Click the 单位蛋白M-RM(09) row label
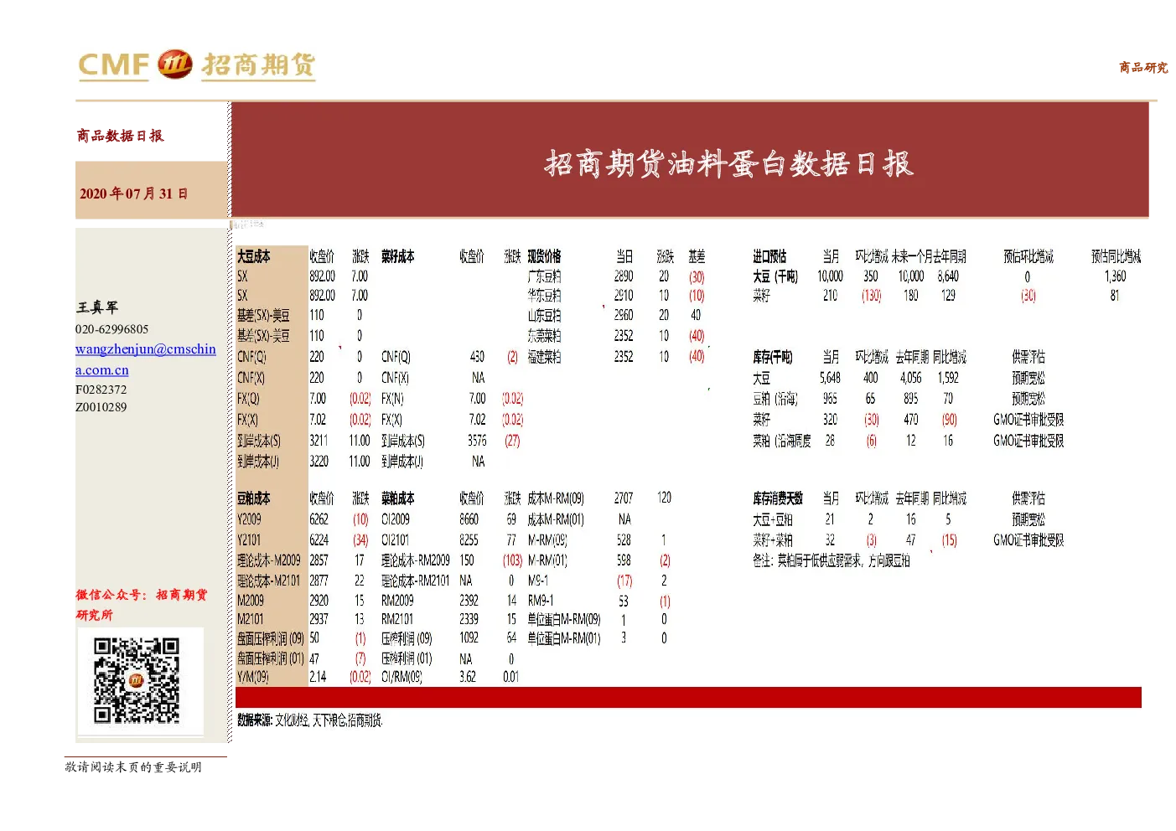This screenshot has height=831, width=1176. point(564,619)
